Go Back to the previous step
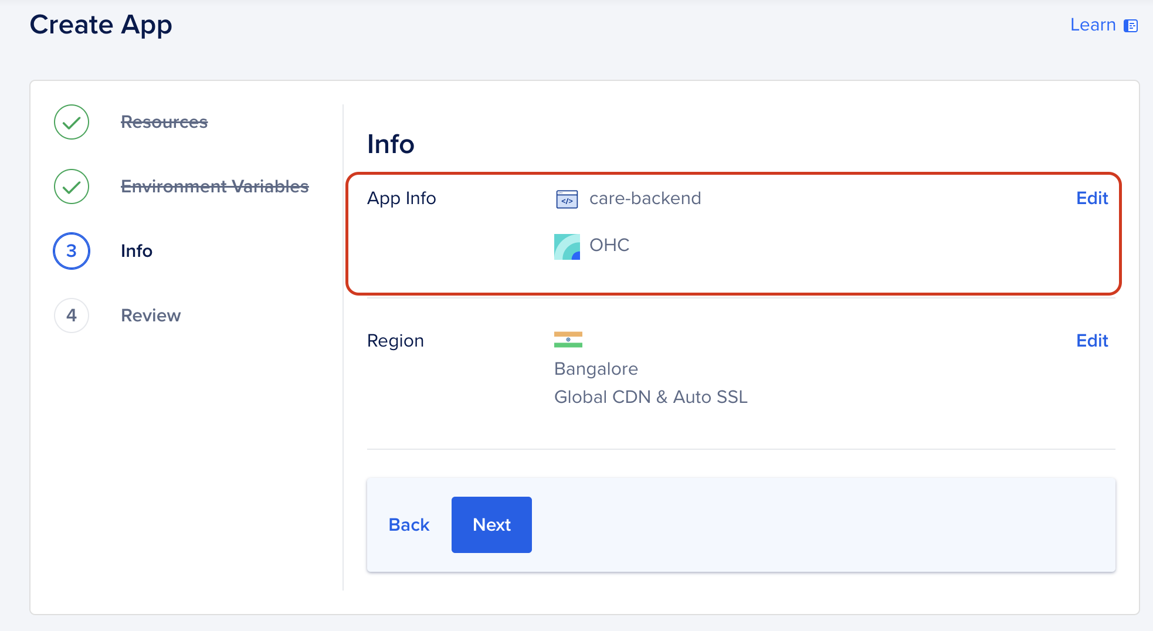This screenshot has height=631, width=1153. click(409, 525)
